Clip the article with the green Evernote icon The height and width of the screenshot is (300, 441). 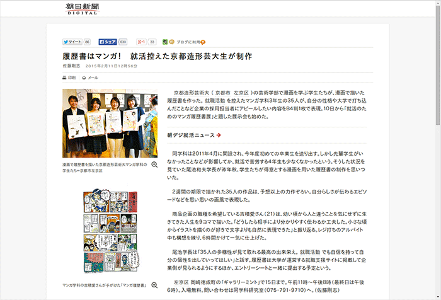tap(165, 42)
